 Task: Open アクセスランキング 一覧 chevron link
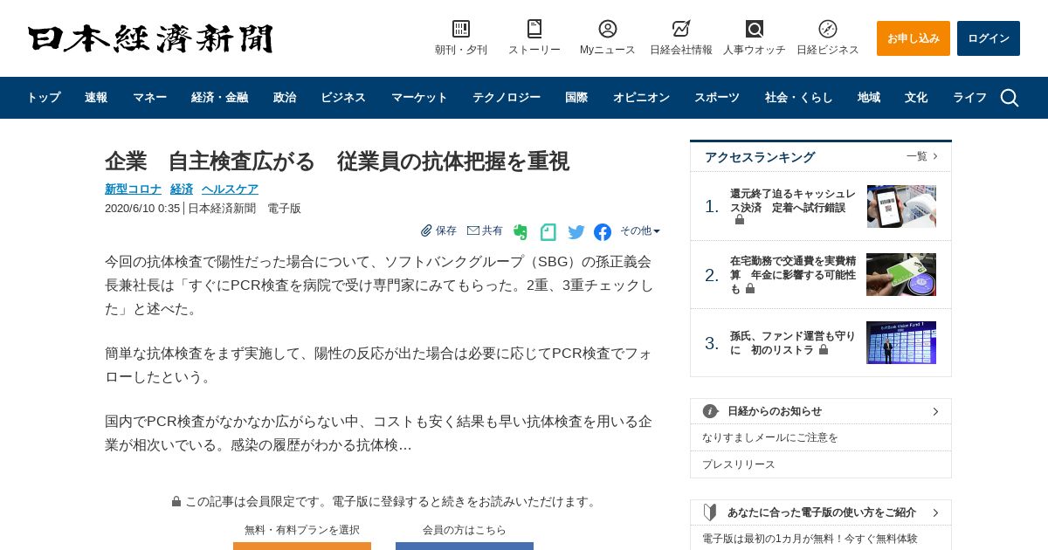(x=922, y=156)
